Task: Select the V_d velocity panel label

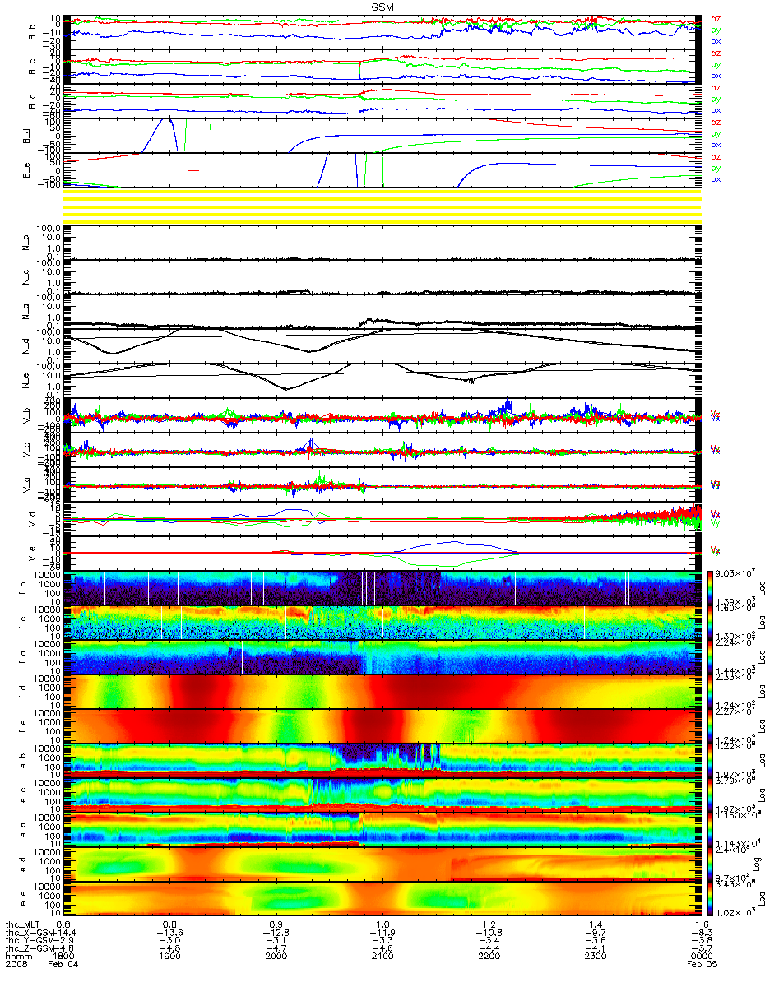Action: pyautogui.click(x=34, y=518)
